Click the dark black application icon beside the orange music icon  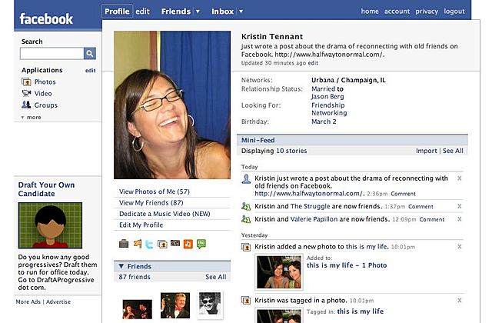(x=175, y=243)
